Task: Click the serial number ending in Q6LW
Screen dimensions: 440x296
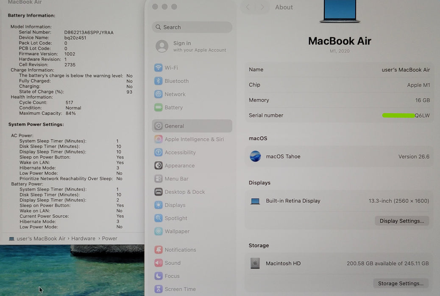Action: pyautogui.click(x=406, y=115)
